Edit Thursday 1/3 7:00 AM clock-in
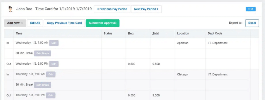The width and height of the screenshot is (265, 100). coord(51,74)
